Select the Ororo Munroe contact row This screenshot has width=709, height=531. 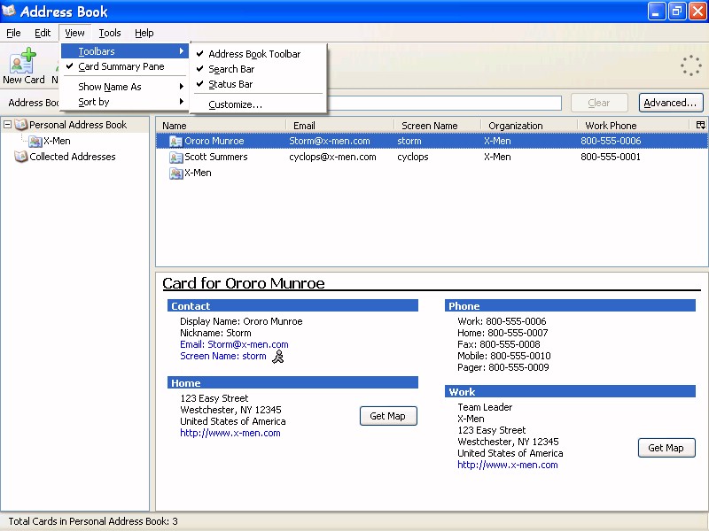click(x=432, y=141)
